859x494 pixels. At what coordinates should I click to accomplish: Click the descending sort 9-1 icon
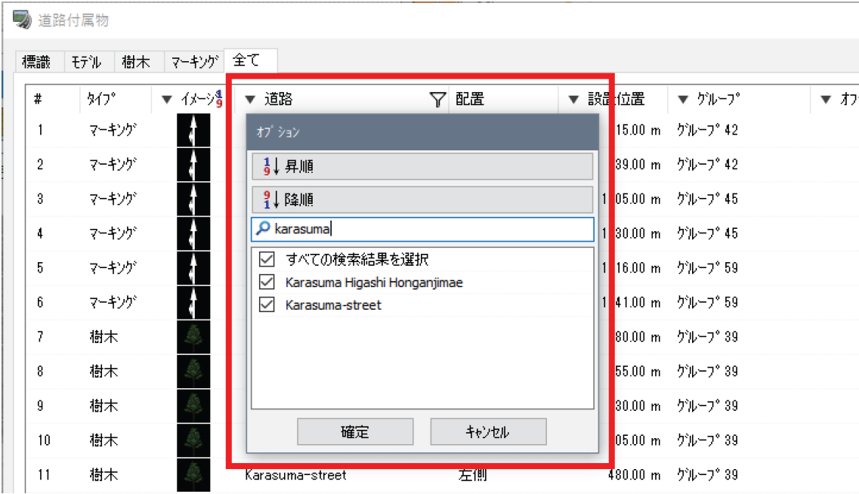click(x=270, y=199)
